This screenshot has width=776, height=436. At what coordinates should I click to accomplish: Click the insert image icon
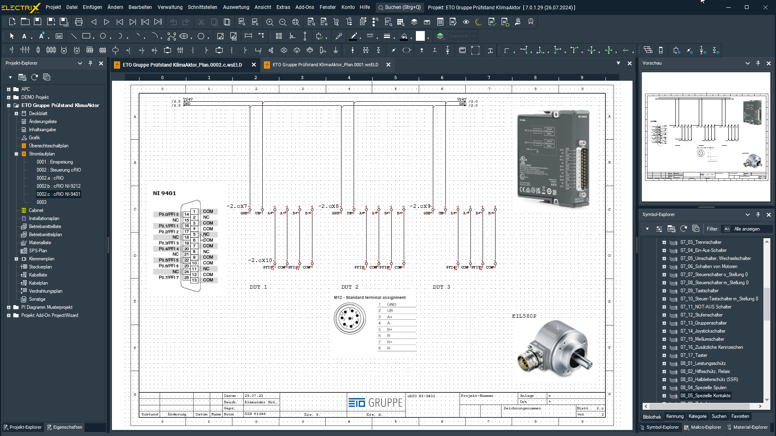click(x=220, y=36)
